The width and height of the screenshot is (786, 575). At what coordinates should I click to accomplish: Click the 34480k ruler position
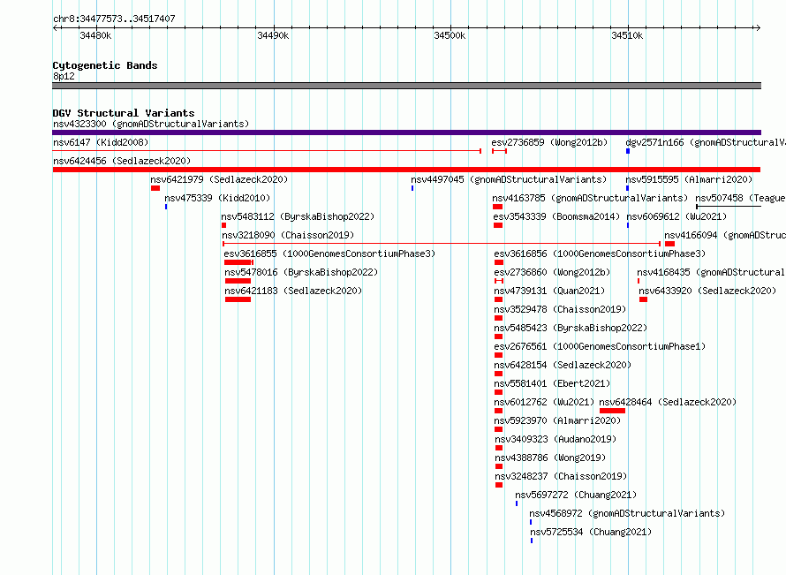tap(95, 35)
